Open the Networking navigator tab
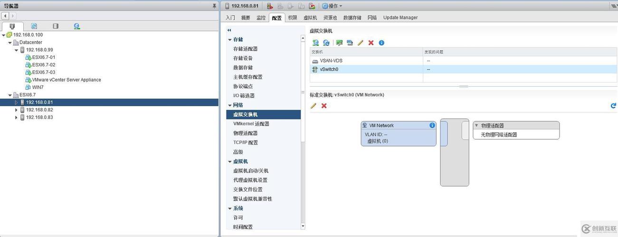This screenshot has height=237, width=618. tap(77, 26)
